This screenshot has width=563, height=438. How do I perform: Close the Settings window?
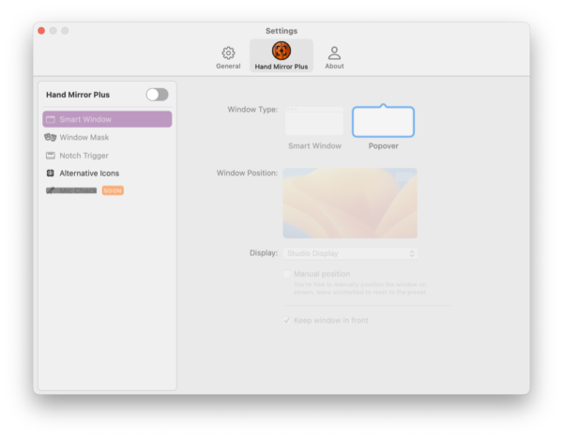(x=41, y=31)
